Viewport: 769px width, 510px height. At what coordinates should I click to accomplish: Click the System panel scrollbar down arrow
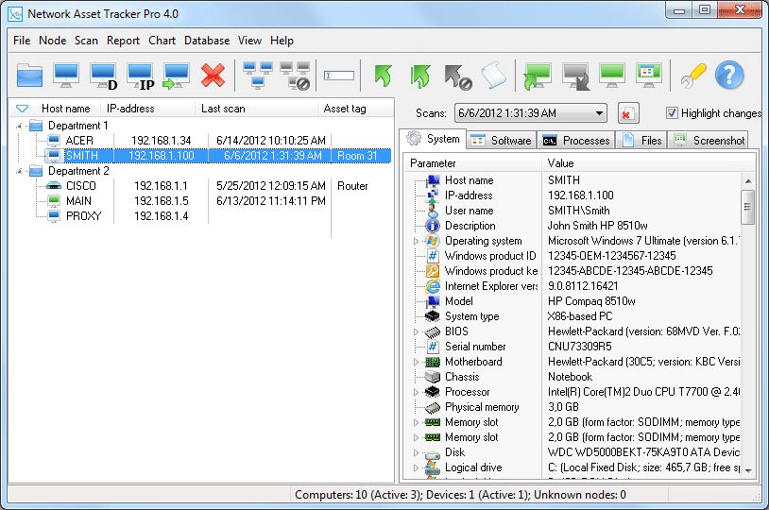tap(747, 469)
